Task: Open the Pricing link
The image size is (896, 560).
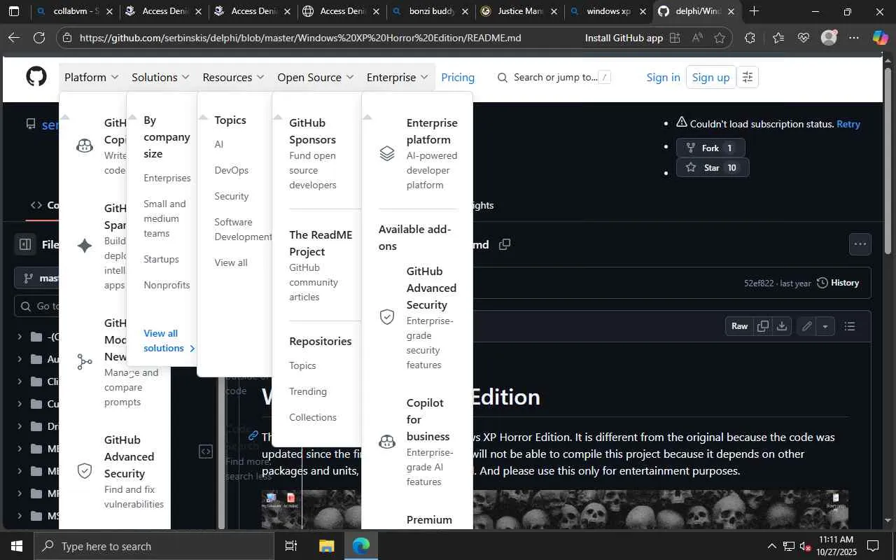Action: (x=458, y=77)
